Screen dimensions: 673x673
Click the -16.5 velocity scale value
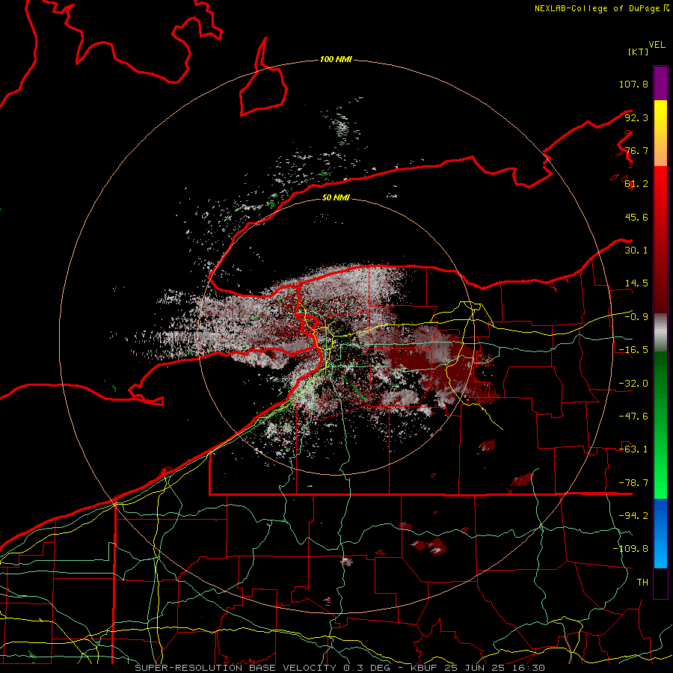pos(633,350)
